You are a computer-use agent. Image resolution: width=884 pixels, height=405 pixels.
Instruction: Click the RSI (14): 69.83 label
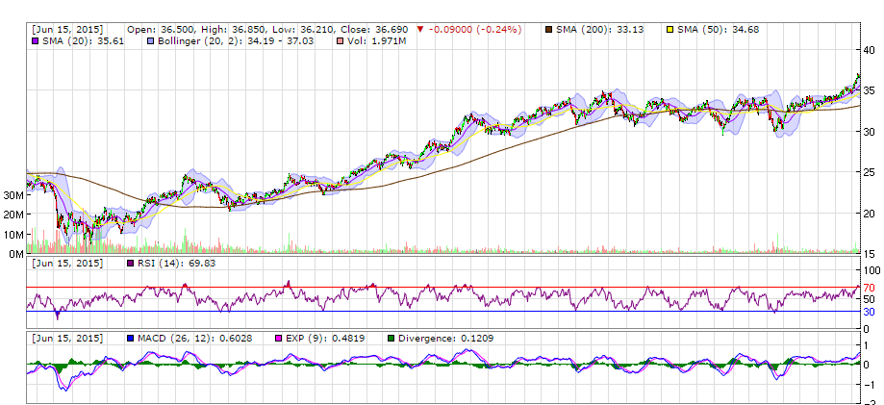tap(176, 264)
